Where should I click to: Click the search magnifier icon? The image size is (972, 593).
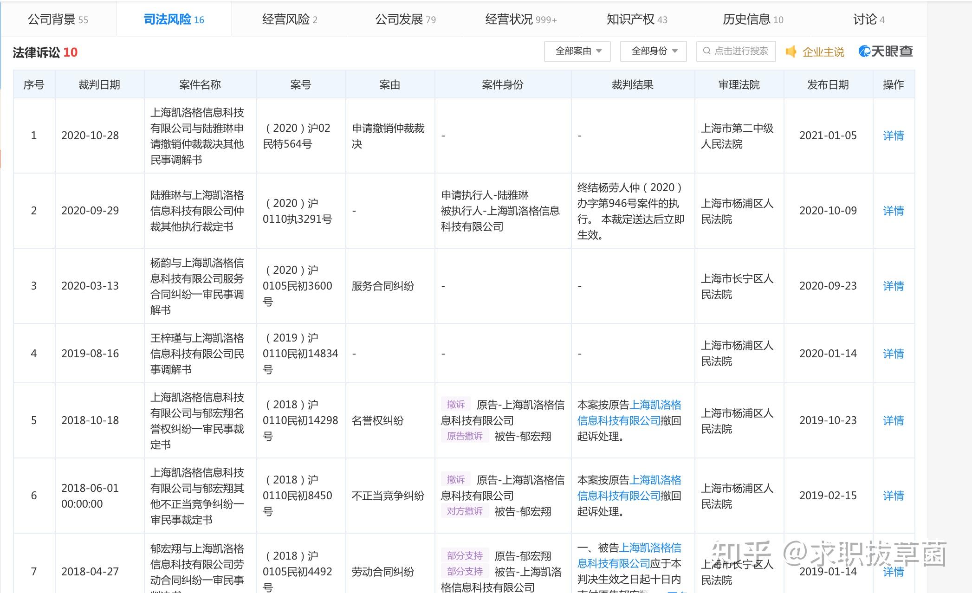pyautogui.click(x=707, y=51)
